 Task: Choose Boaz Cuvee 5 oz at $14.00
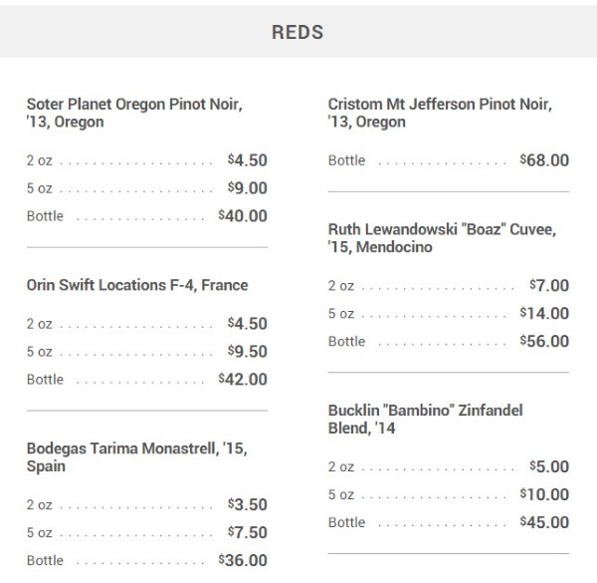pos(449,313)
